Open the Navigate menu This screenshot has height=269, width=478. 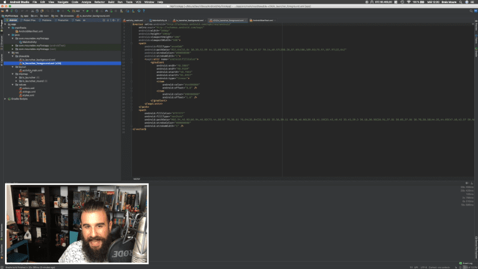coord(63,2)
